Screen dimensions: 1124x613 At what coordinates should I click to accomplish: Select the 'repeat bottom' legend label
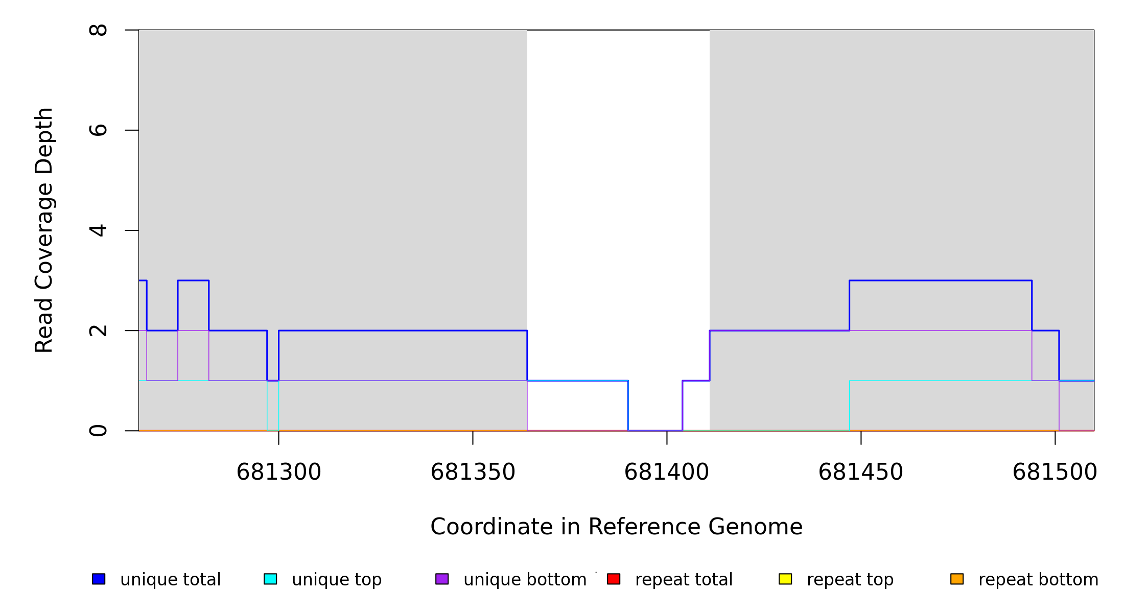click(x=1038, y=580)
